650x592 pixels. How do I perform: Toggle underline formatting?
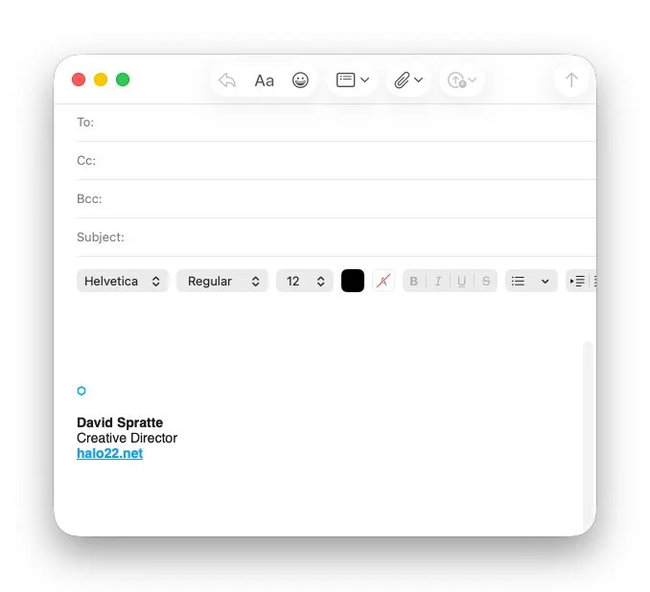tap(461, 281)
